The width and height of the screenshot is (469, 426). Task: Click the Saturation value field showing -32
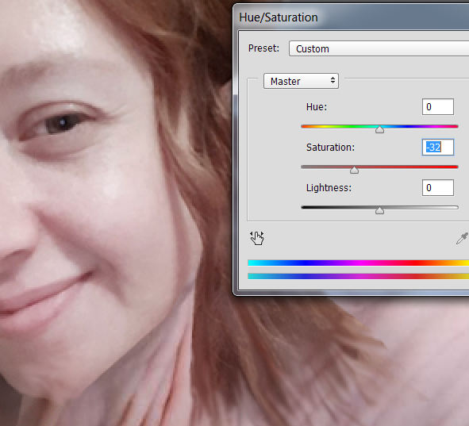click(x=438, y=147)
